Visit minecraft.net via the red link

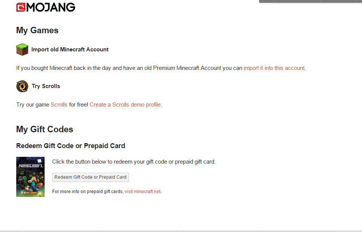tap(142, 192)
